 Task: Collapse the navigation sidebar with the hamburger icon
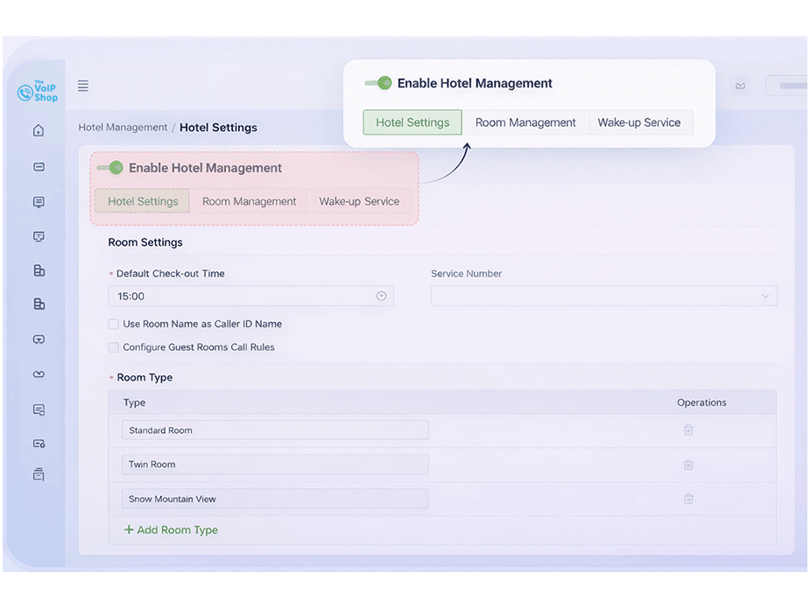tap(82, 85)
